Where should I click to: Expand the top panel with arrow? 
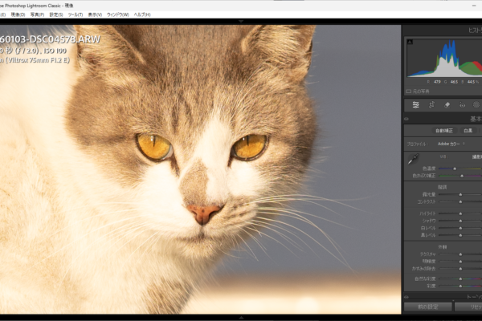click(240, 22)
